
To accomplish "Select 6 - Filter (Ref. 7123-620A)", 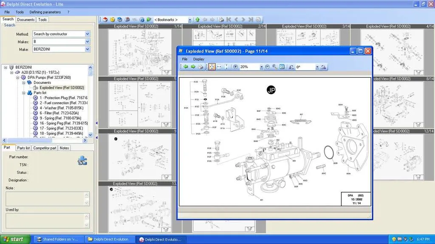I will pos(59,113).
